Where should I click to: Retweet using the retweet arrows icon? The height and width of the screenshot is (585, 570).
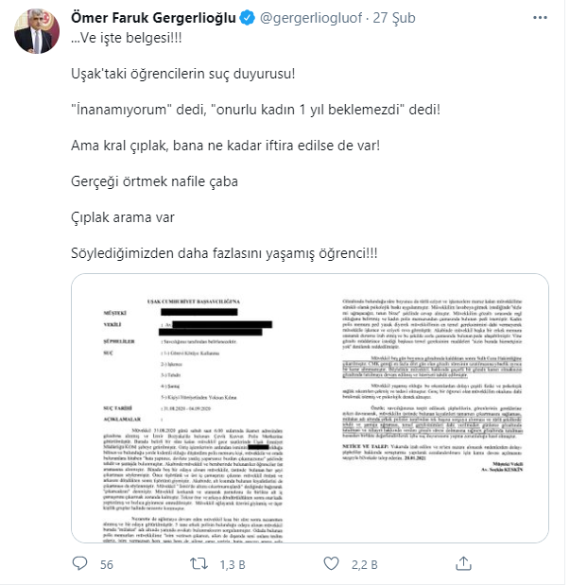click(x=199, y=564)
